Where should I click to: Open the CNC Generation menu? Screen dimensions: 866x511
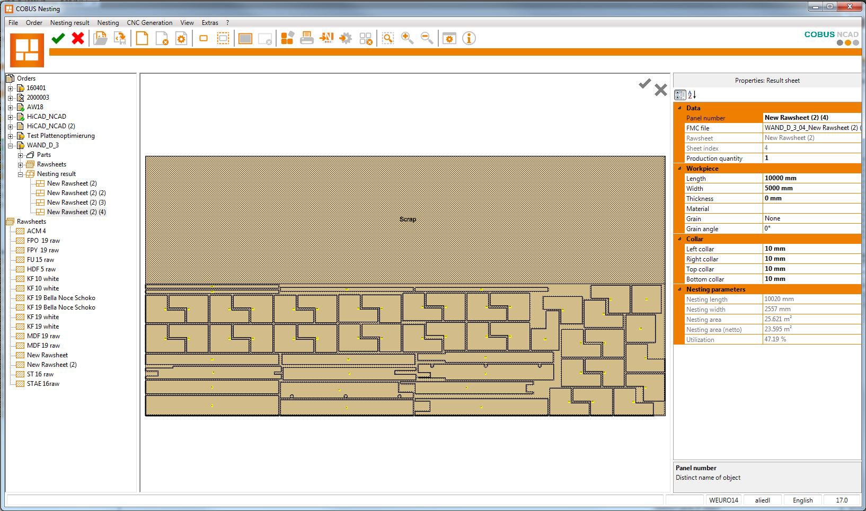coord(149,23)
